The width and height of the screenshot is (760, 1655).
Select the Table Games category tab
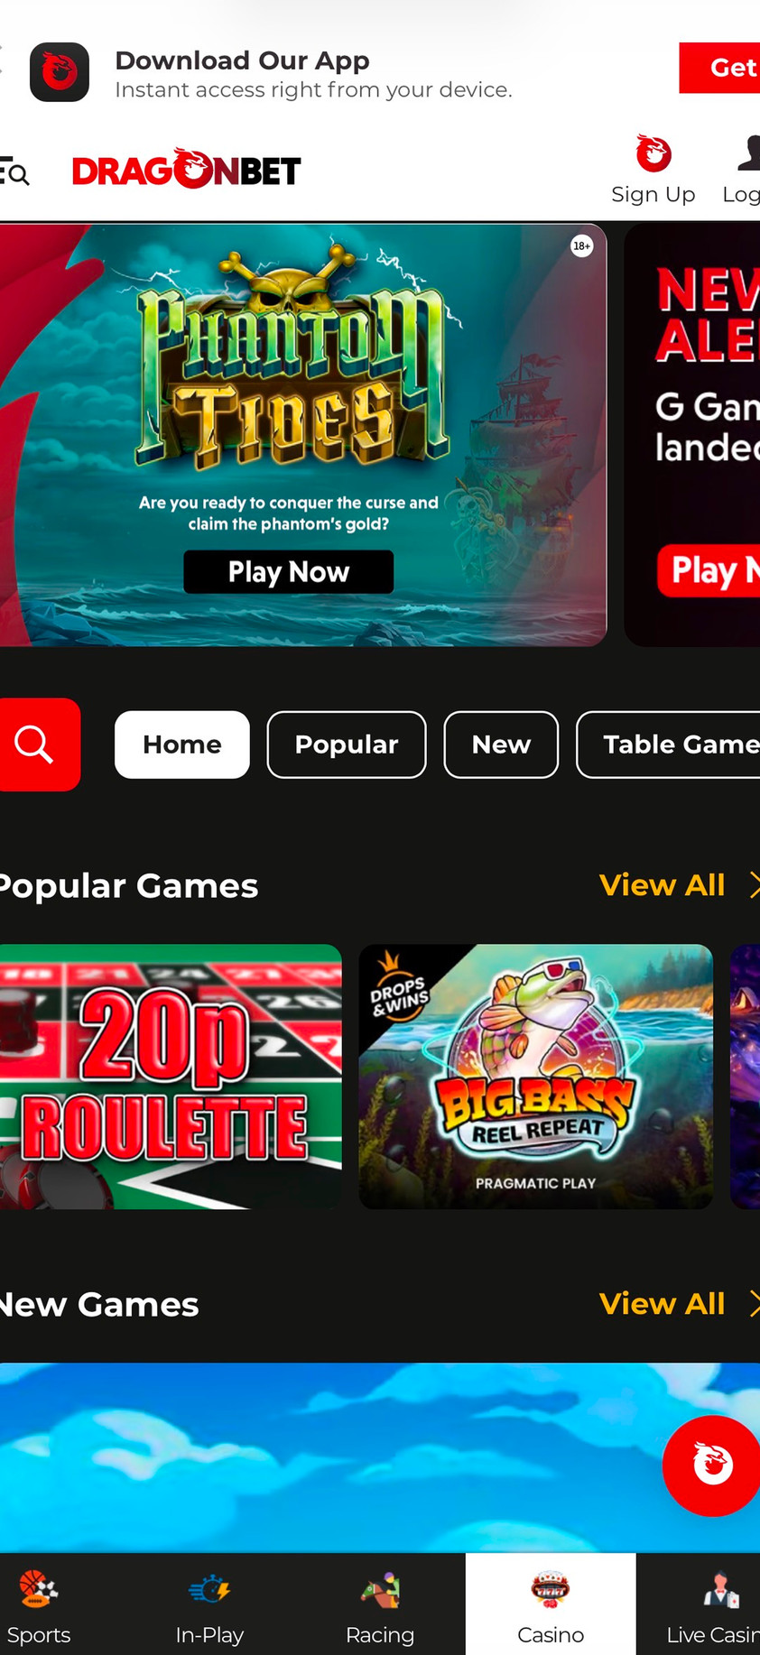pos(669,744)
